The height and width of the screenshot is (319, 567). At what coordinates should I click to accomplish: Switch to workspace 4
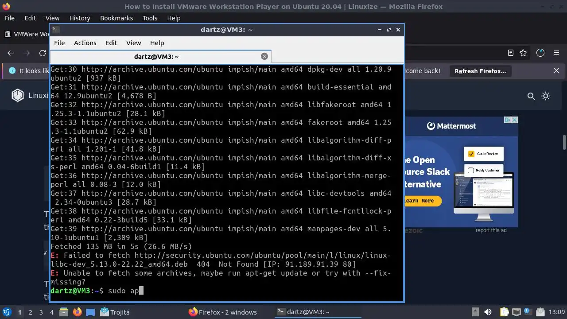coord(51,312)
